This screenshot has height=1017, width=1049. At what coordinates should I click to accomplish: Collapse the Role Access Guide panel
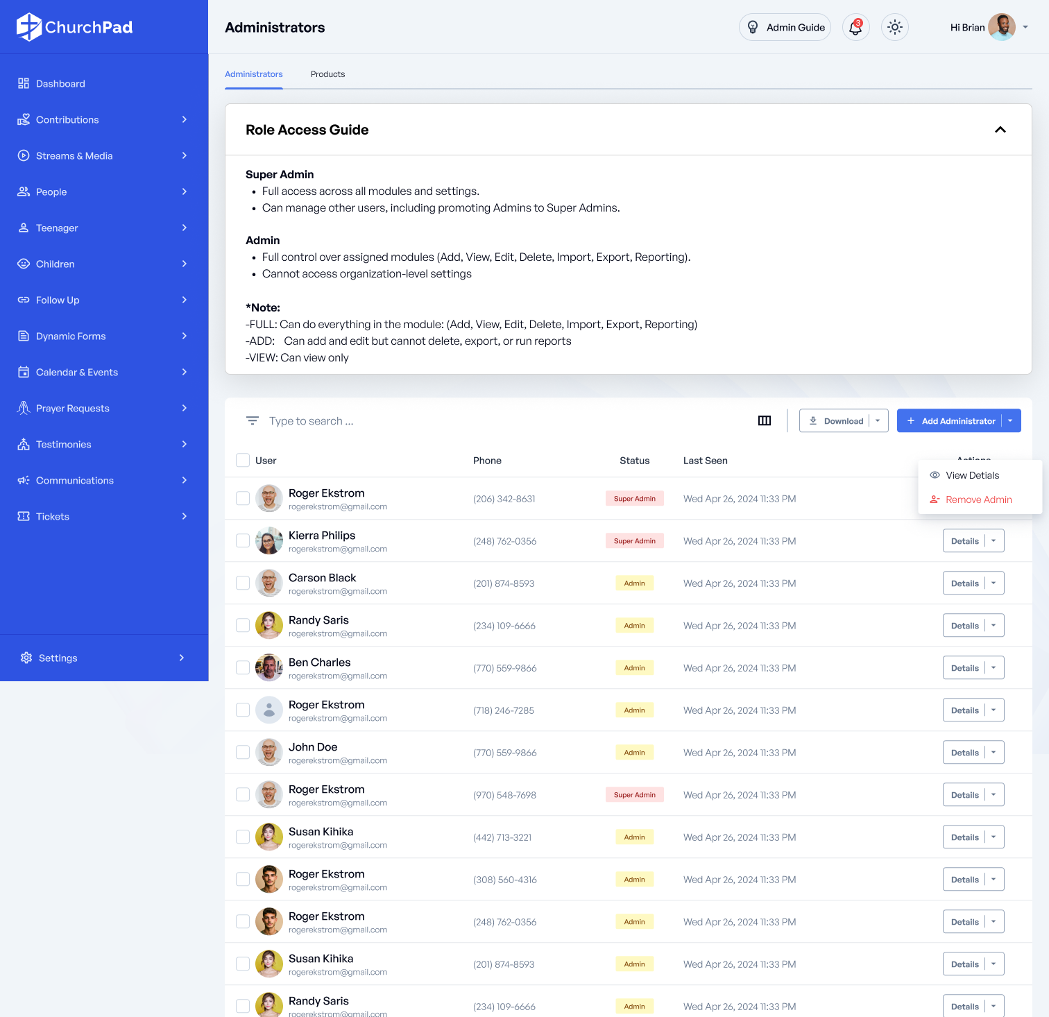pyautogui.click(x=1000, y=130)
